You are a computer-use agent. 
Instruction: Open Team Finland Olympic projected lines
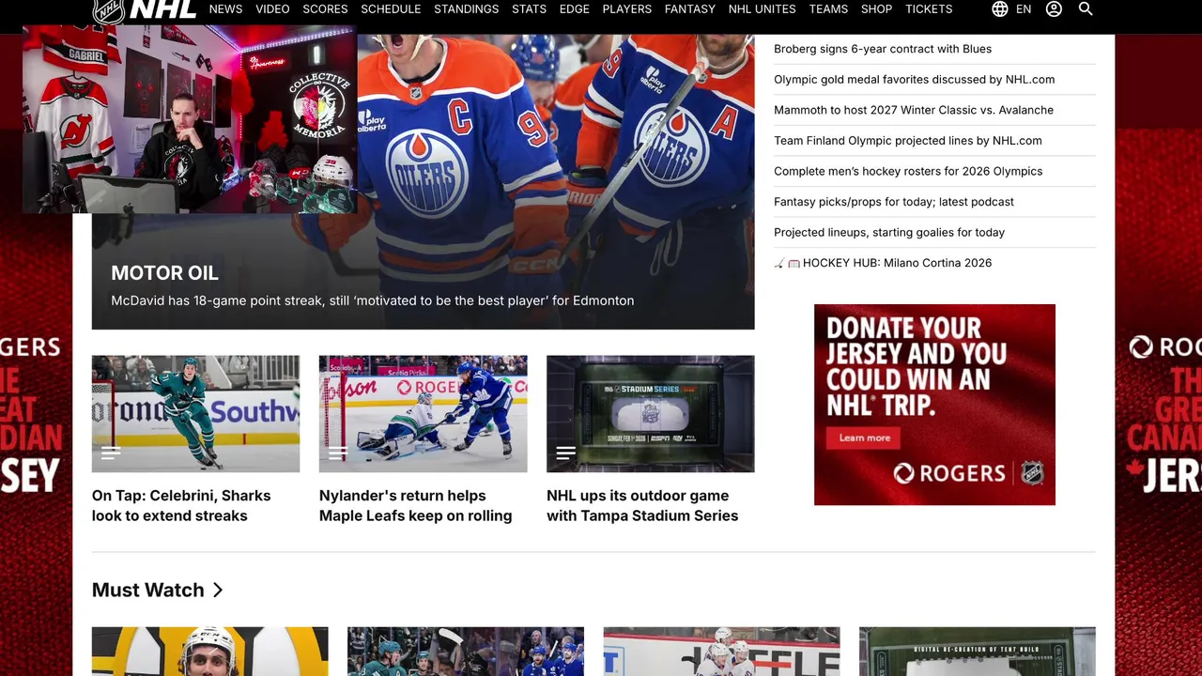click(907, 141)
